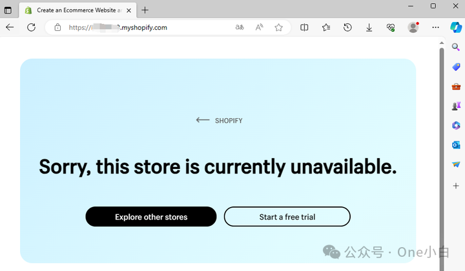This screenshot has width=465, height=271.
Task: Toggle split screen view
Action: 304,28
